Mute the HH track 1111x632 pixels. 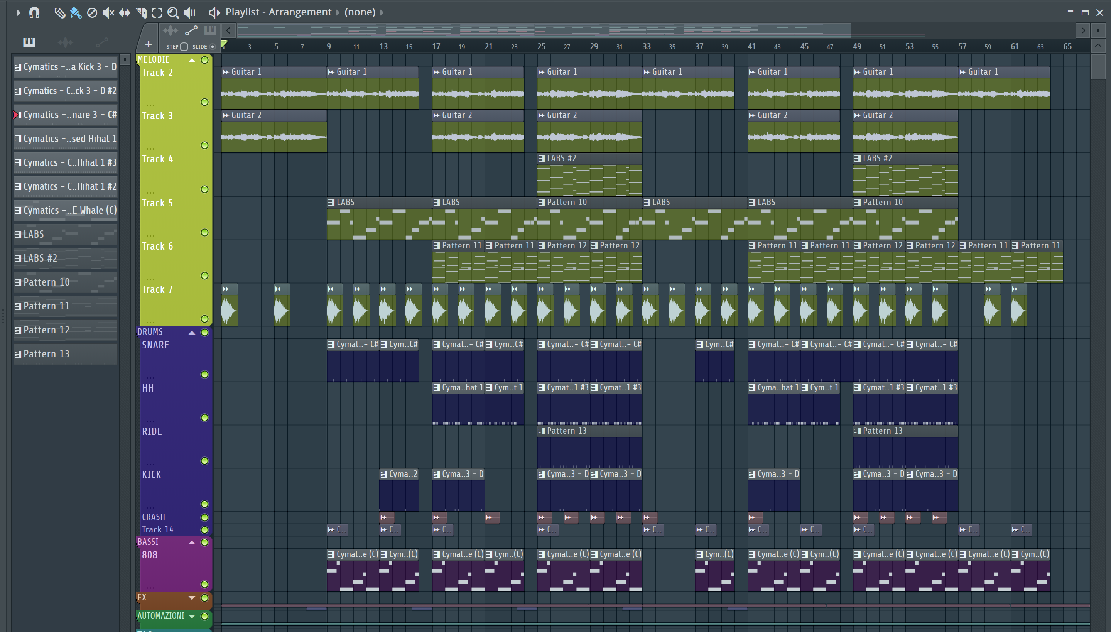point(205,418)
